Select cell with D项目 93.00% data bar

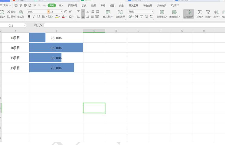pos(56,48)
